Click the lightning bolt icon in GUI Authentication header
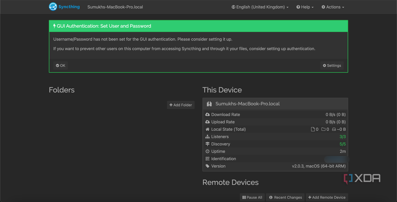The width and height of the screenshot is (397, 202). [x=55, y=26]
